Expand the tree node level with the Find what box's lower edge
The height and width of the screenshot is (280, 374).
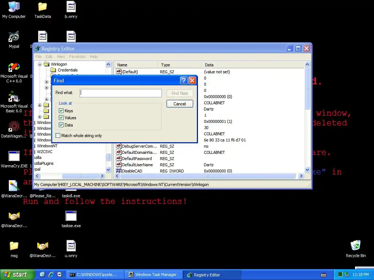click(46, 99)
